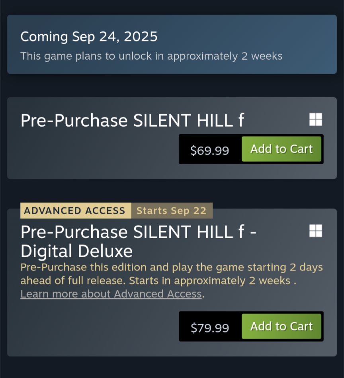This screenshot has height=378, width=344.
Task: Click the unlock in approximately 2 weeks text
Action: click(x=200, y=56)
